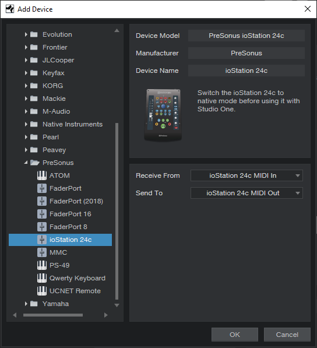Click the device list scroll down arrow
The image size is (317, 348).
coord(117,305)
